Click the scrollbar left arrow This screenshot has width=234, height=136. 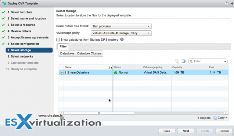61,113
